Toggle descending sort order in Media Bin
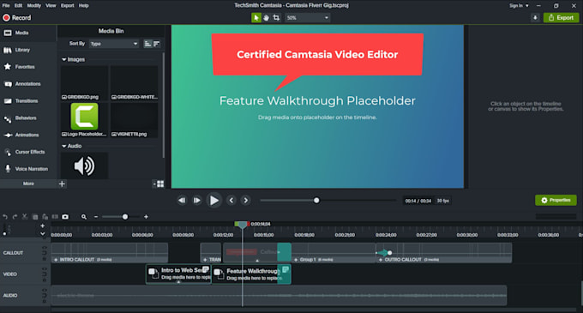Image resolution: width=583 pixels, height=313 pixels. [157, 44]
